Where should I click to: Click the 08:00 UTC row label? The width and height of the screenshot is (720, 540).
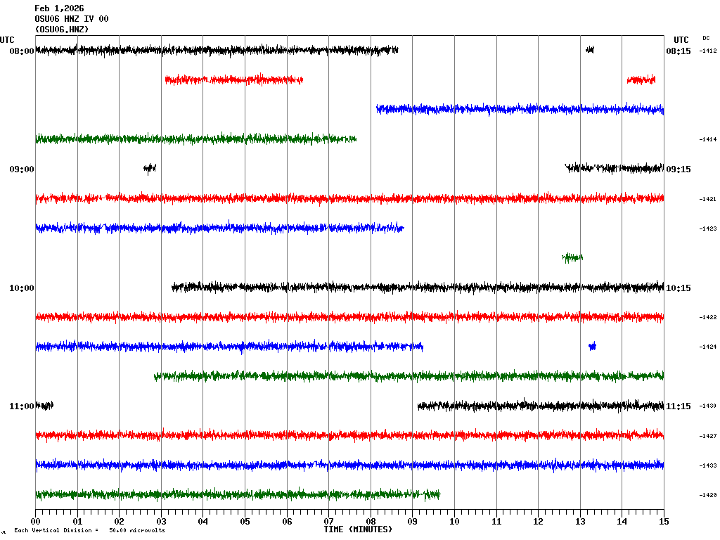(20, 51)
